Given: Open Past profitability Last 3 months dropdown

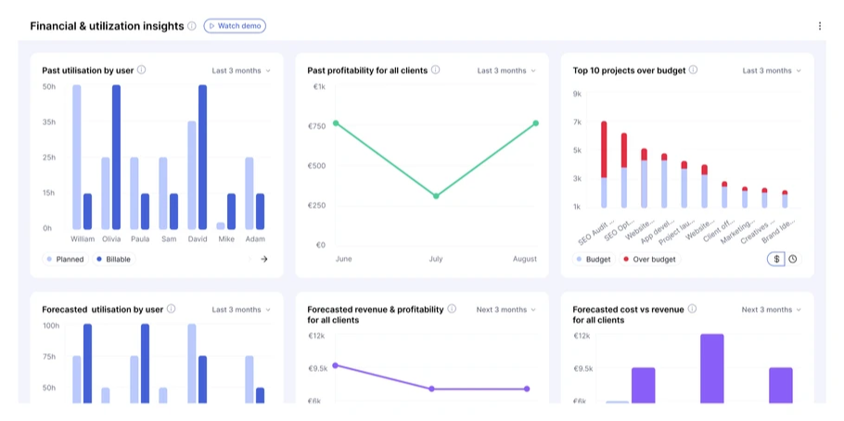Looking at the screenshot, I should [x=506, y=70].
